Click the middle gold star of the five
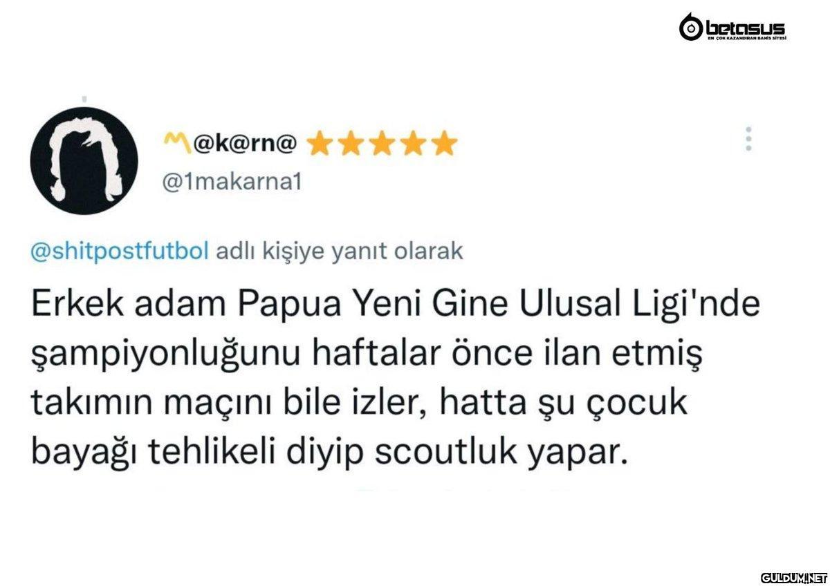 pos(381,144)
